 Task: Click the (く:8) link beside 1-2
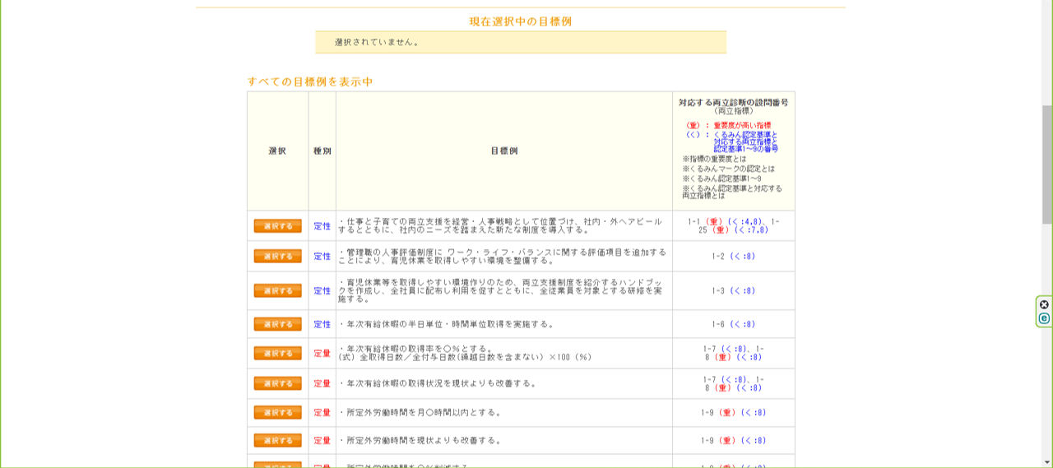pos(743,257)
